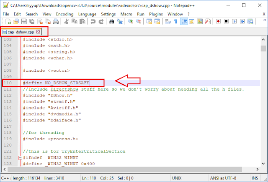
Task: Cut selection with scissors icon
Action: 66,21
